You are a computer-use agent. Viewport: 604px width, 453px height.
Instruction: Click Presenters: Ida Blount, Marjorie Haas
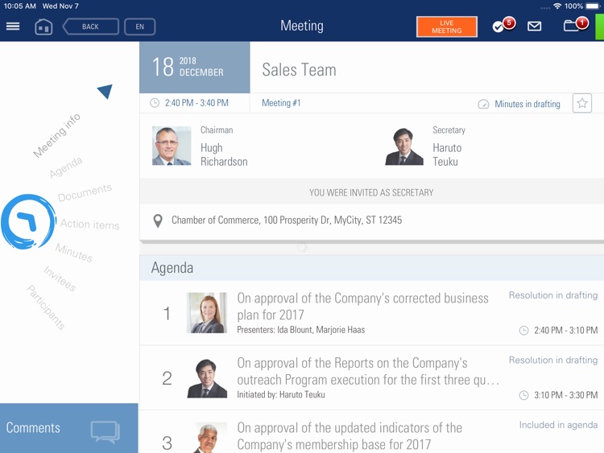301,330
